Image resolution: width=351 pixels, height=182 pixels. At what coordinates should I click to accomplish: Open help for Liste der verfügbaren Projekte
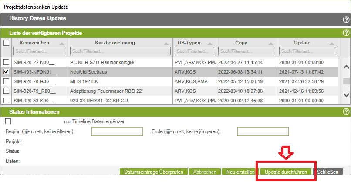[346, 33]
